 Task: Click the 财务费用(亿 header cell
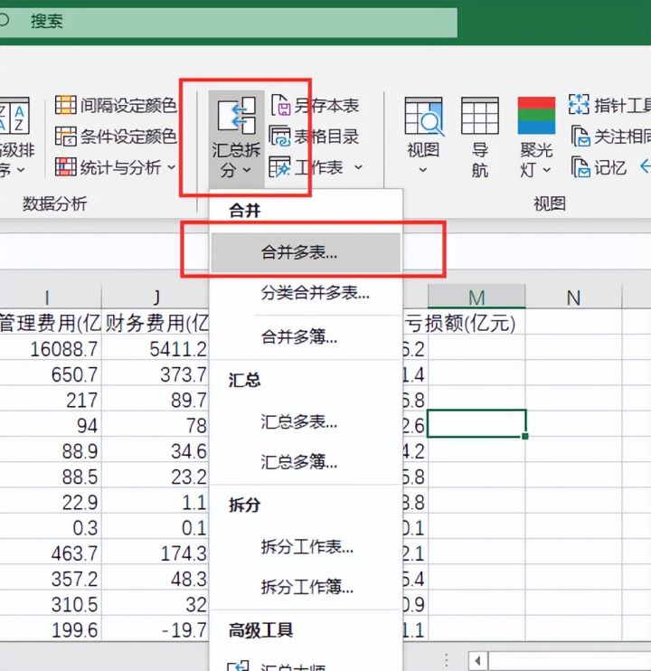coord(156,323)
